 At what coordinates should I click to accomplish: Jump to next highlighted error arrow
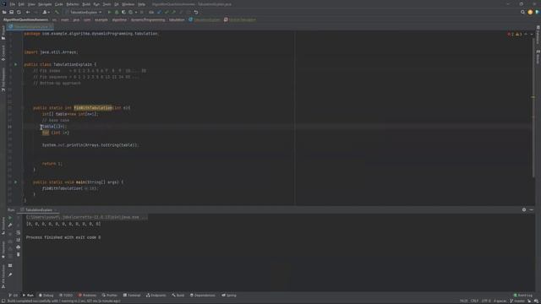(532, 34)
